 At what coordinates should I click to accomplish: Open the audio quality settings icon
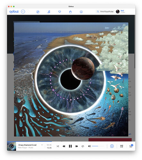click(121, 146)
